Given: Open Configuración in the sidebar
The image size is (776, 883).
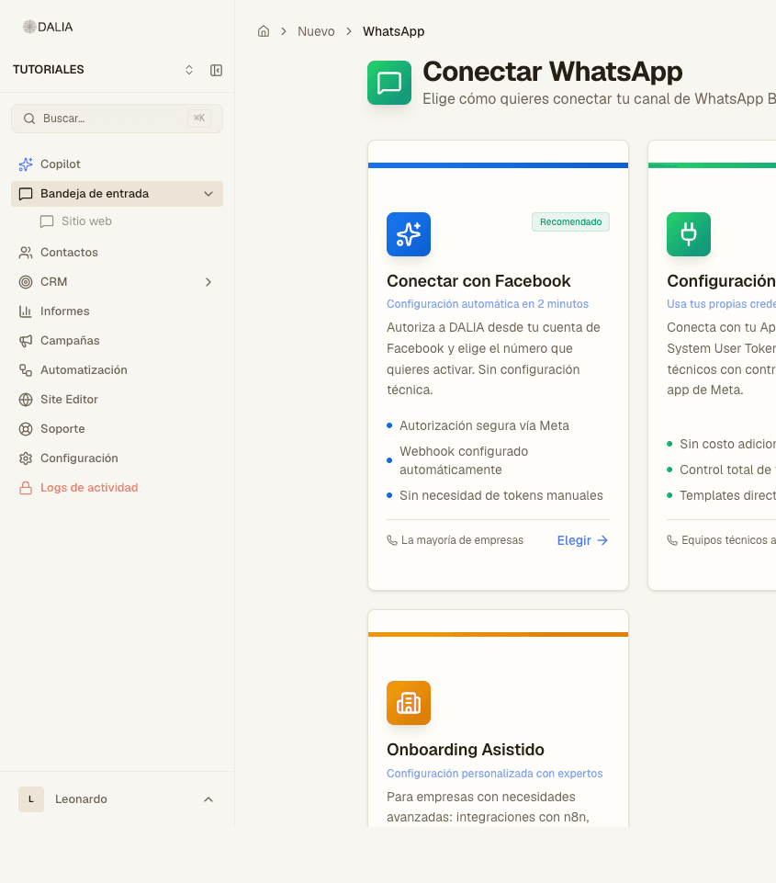Looking at the screenshot, I should click(x=117, y=458).
